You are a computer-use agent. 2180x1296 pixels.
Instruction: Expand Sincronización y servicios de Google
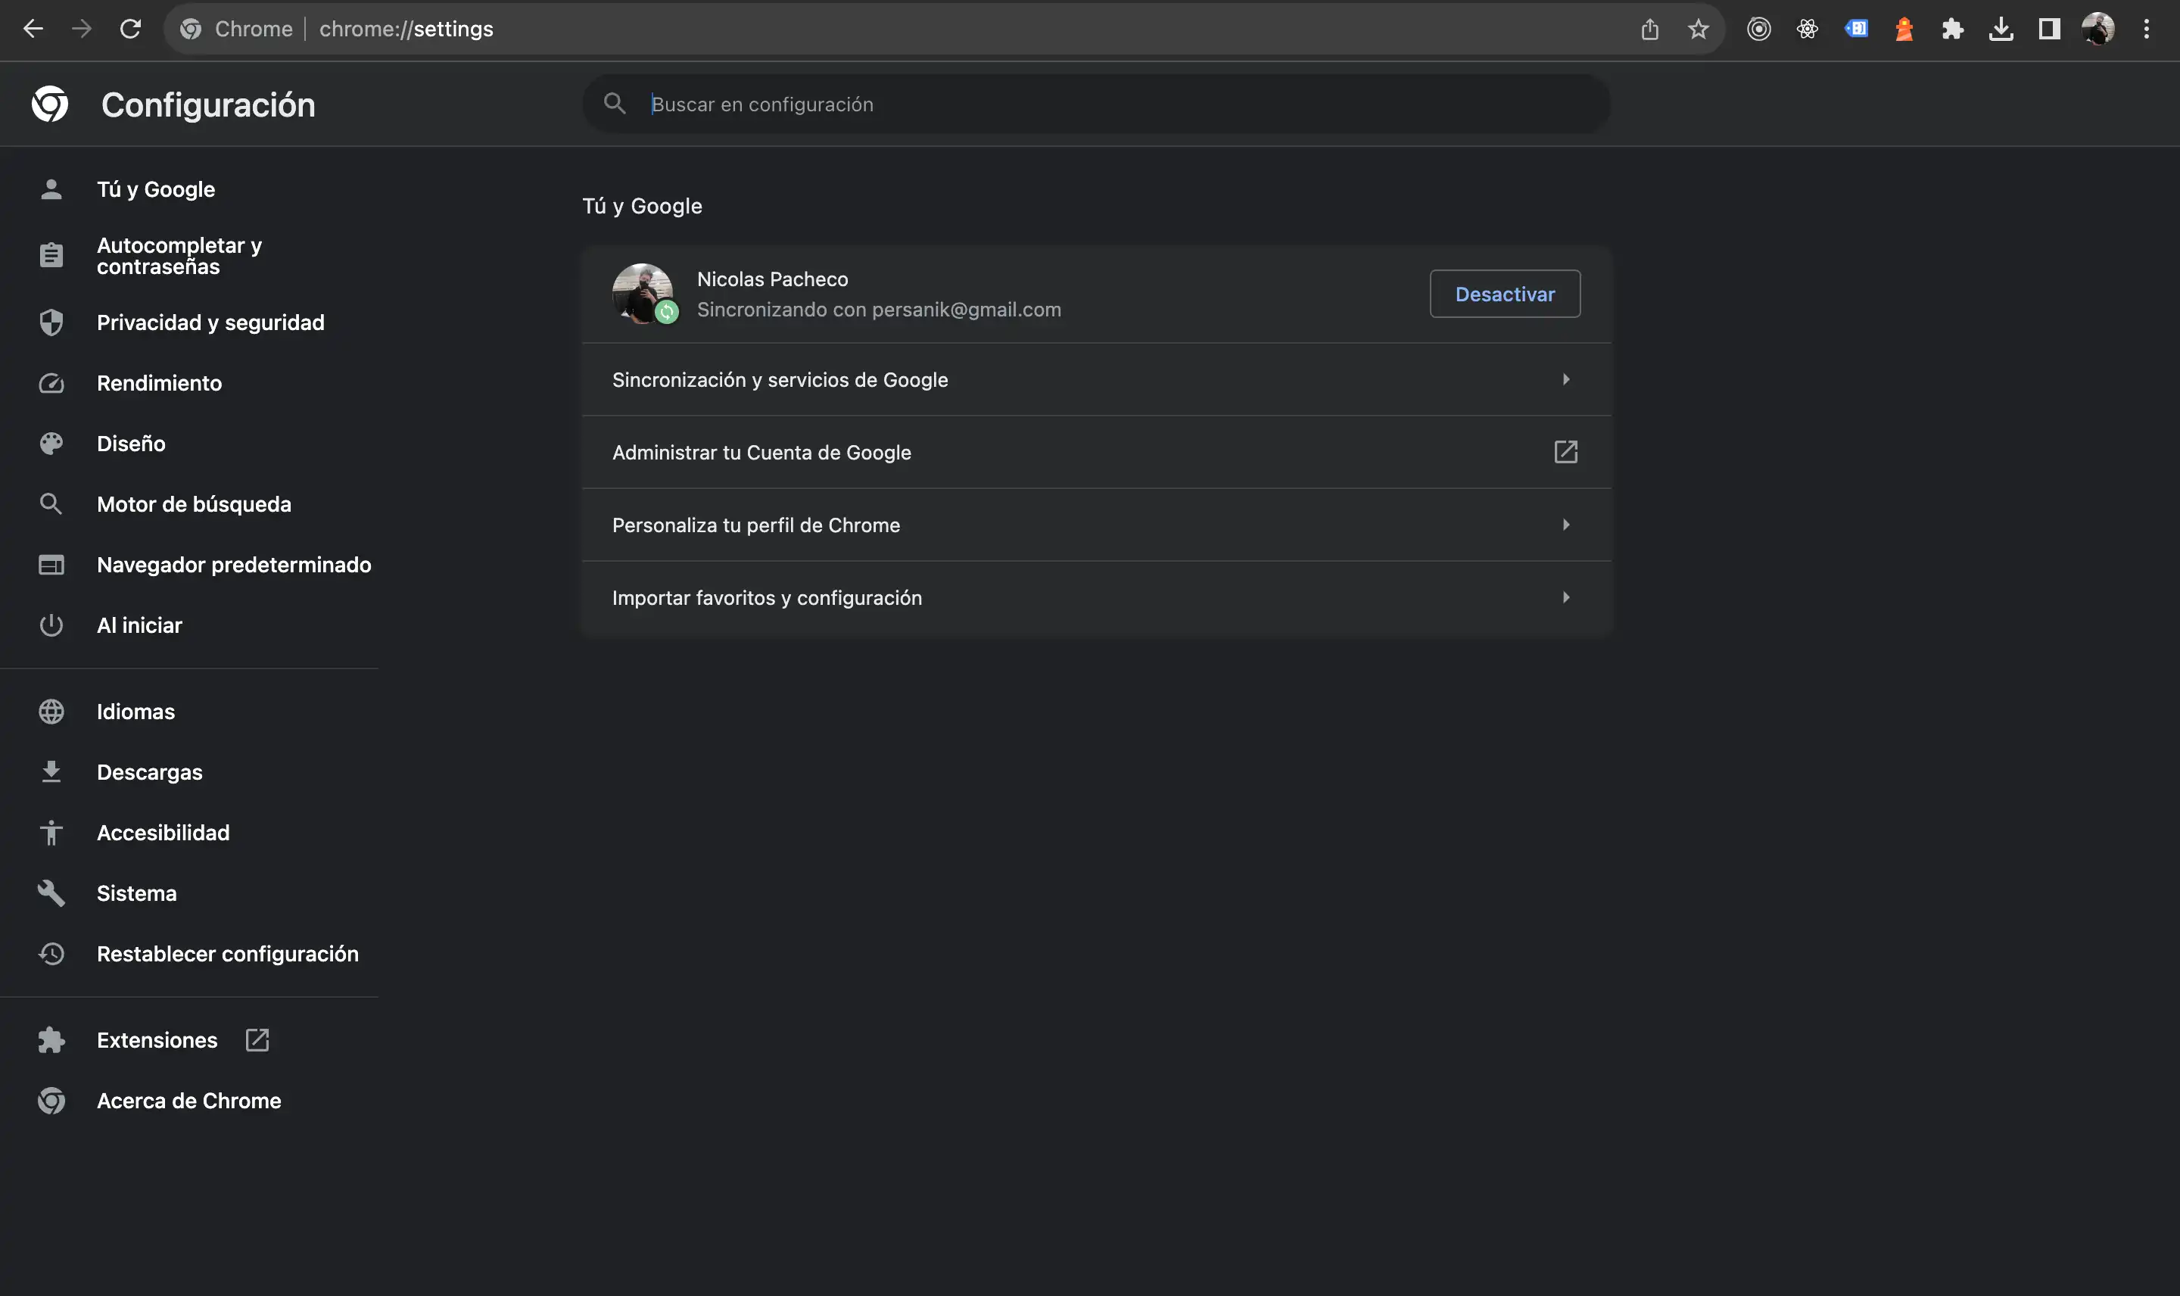point(1095,379)
